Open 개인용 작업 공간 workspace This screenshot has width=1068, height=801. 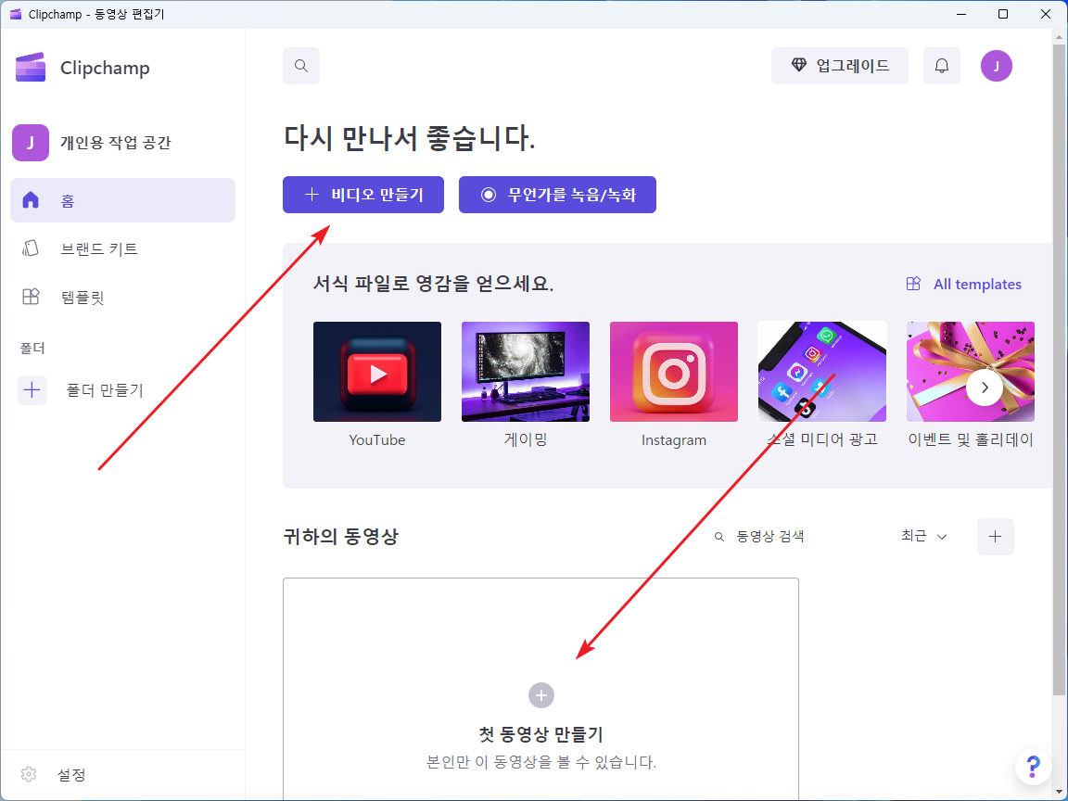tap(92, 143)
